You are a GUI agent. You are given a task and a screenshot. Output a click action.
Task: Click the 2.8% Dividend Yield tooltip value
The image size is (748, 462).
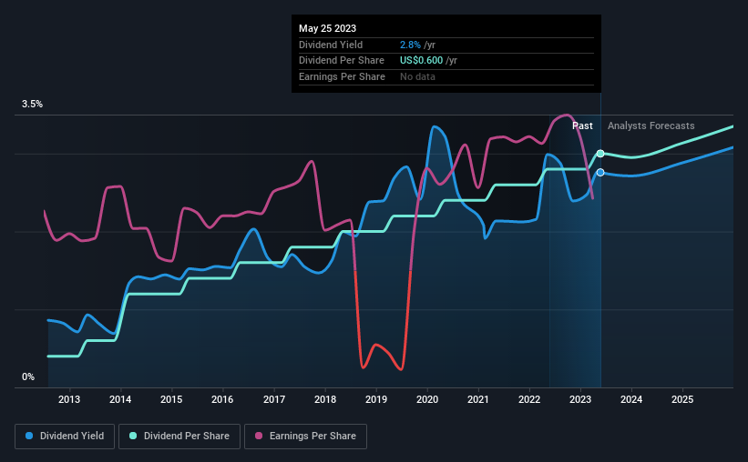(x=410, y=45)
